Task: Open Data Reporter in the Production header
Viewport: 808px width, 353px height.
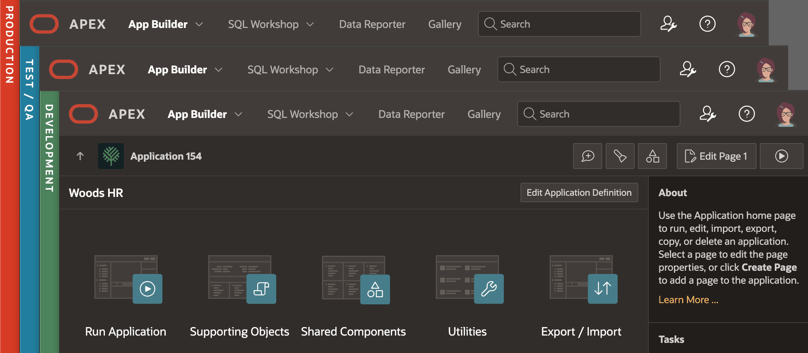Action: [x=372, y=24]
